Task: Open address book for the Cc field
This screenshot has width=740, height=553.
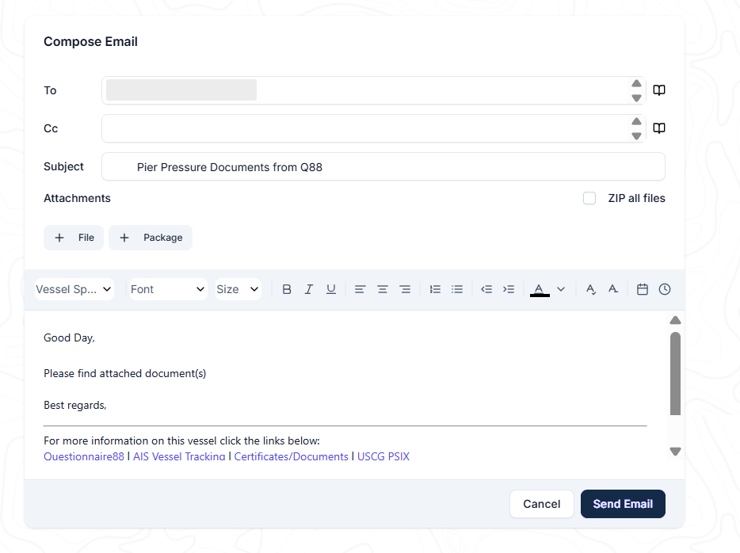Action: coord(659,128)
